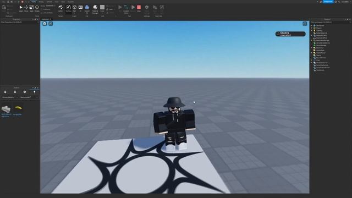Toggle the Join Surfaces checkbox
This screenshot has width=352, height=198.
click(42, 13)
